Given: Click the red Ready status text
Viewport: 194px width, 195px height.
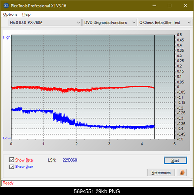Looking at the screenshot, I should pos(8,183).
